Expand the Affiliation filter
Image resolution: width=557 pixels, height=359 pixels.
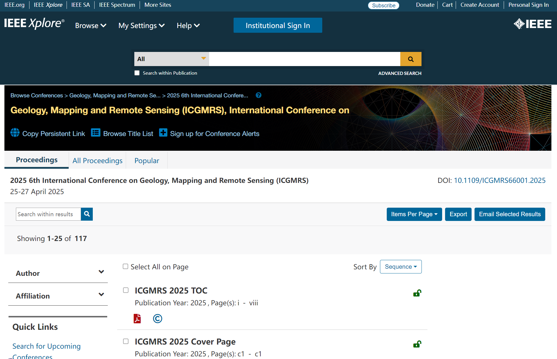click(x=58, y=296)
